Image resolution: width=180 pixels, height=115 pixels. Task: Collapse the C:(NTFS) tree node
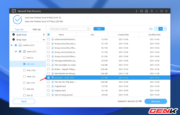tap(12, 45)
